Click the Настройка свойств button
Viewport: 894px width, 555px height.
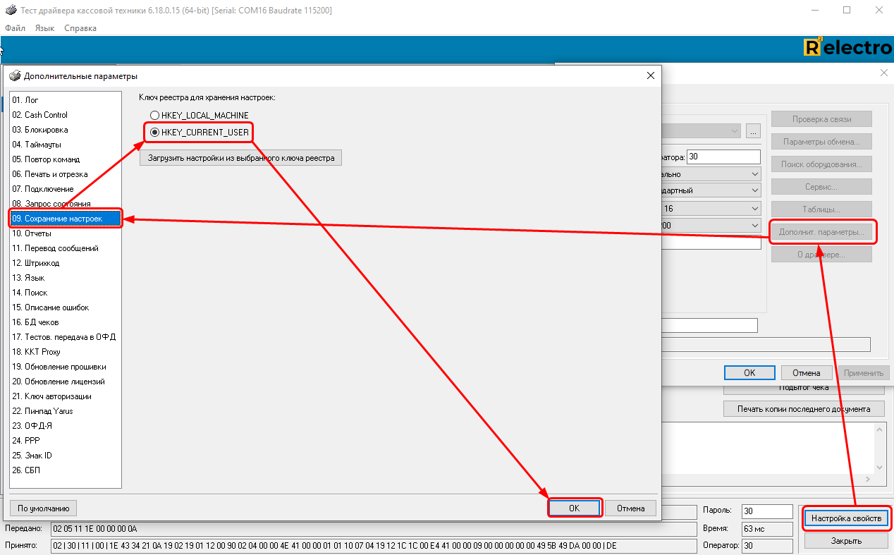point(846,518)
